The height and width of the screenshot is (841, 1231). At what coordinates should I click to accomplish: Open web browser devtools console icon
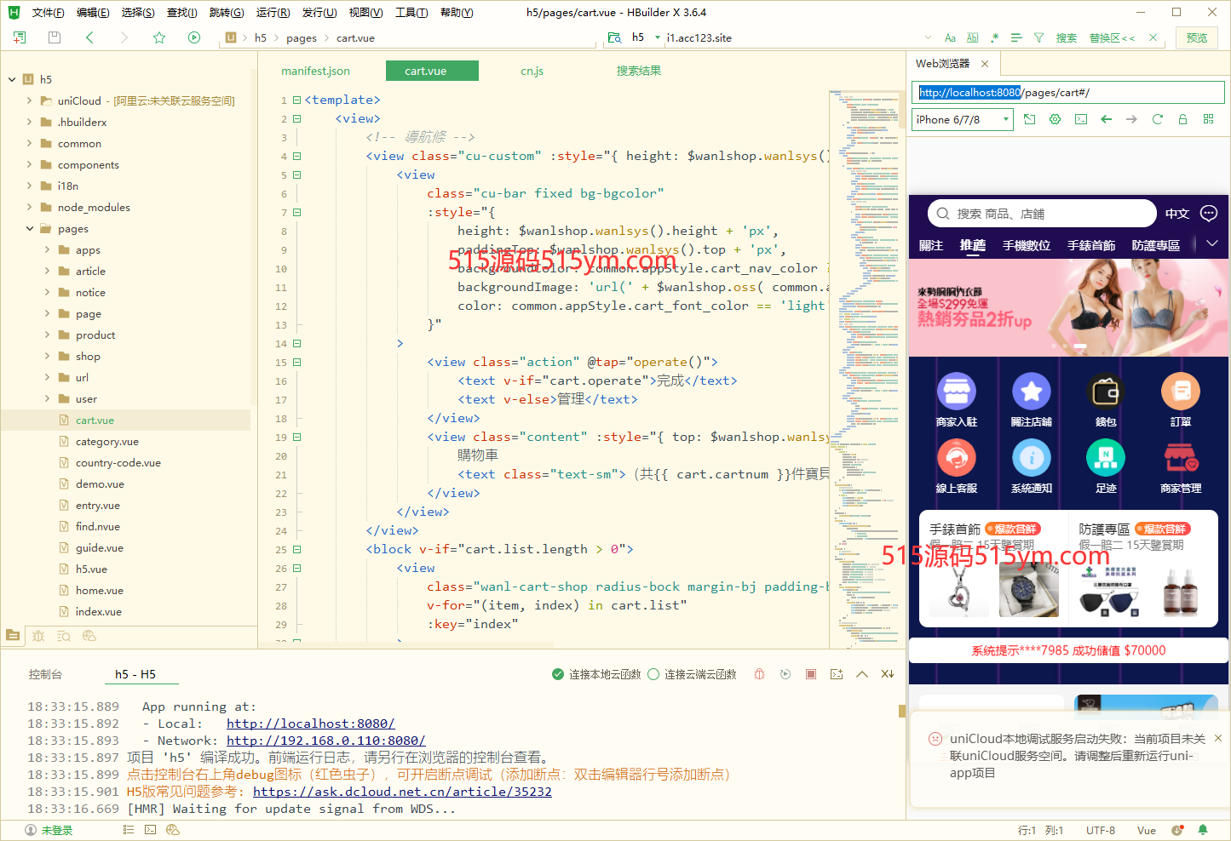point(1080,119)
